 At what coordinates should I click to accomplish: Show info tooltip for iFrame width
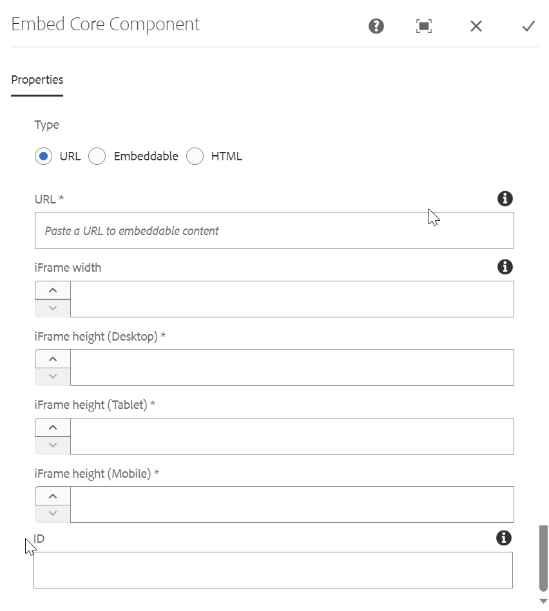point(505,267)
